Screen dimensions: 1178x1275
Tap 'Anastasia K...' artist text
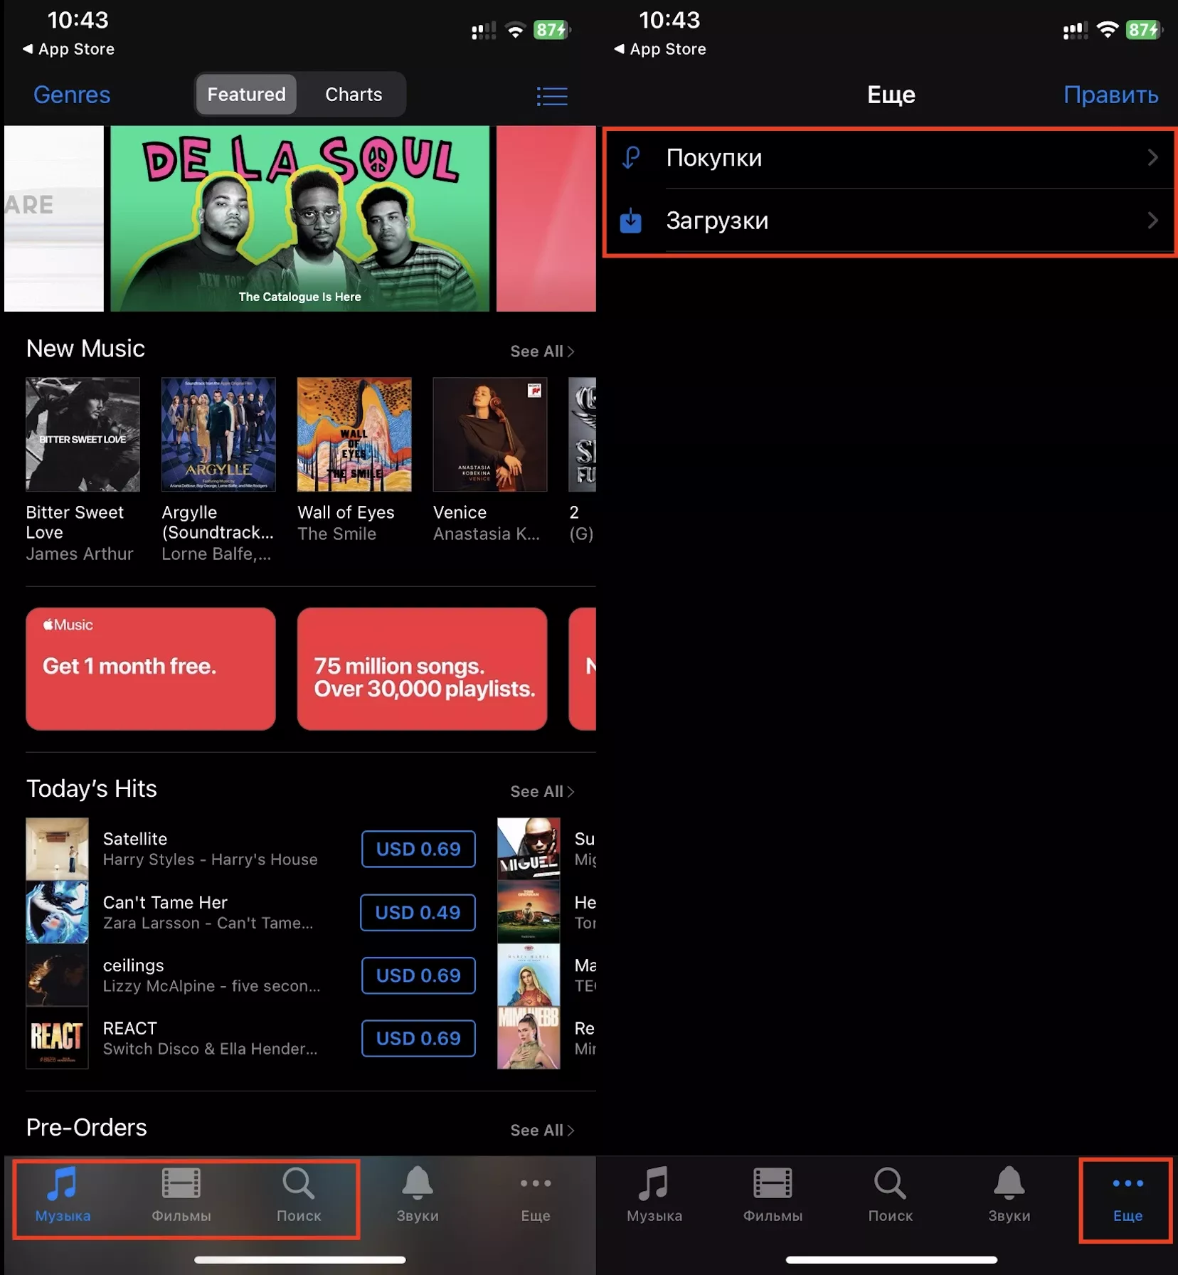[487, 534]
